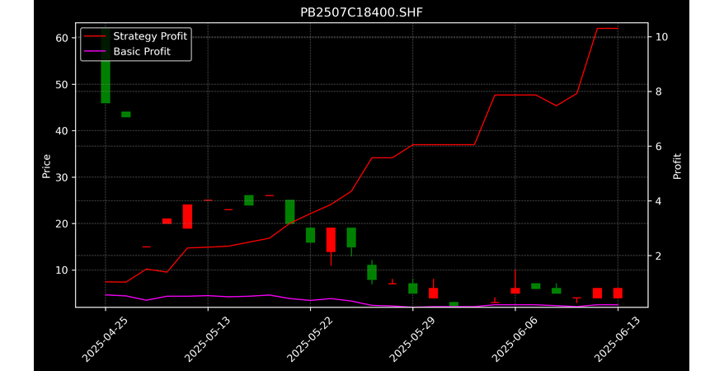
Task: Select the Strategy Profit legend entry
Action: tap(136, 36)
